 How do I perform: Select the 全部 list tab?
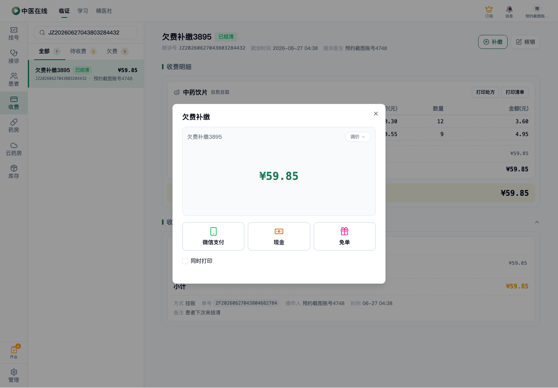50,51
